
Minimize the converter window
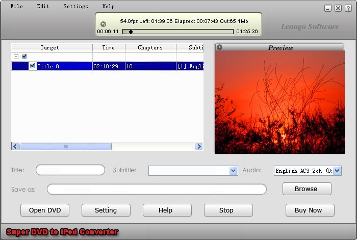(x=327, y=9)
